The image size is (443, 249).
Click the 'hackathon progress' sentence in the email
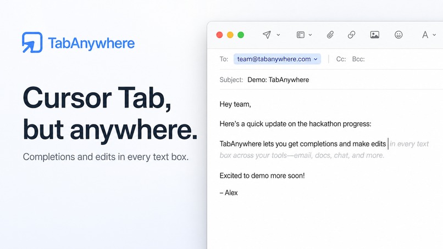[295, 124]
